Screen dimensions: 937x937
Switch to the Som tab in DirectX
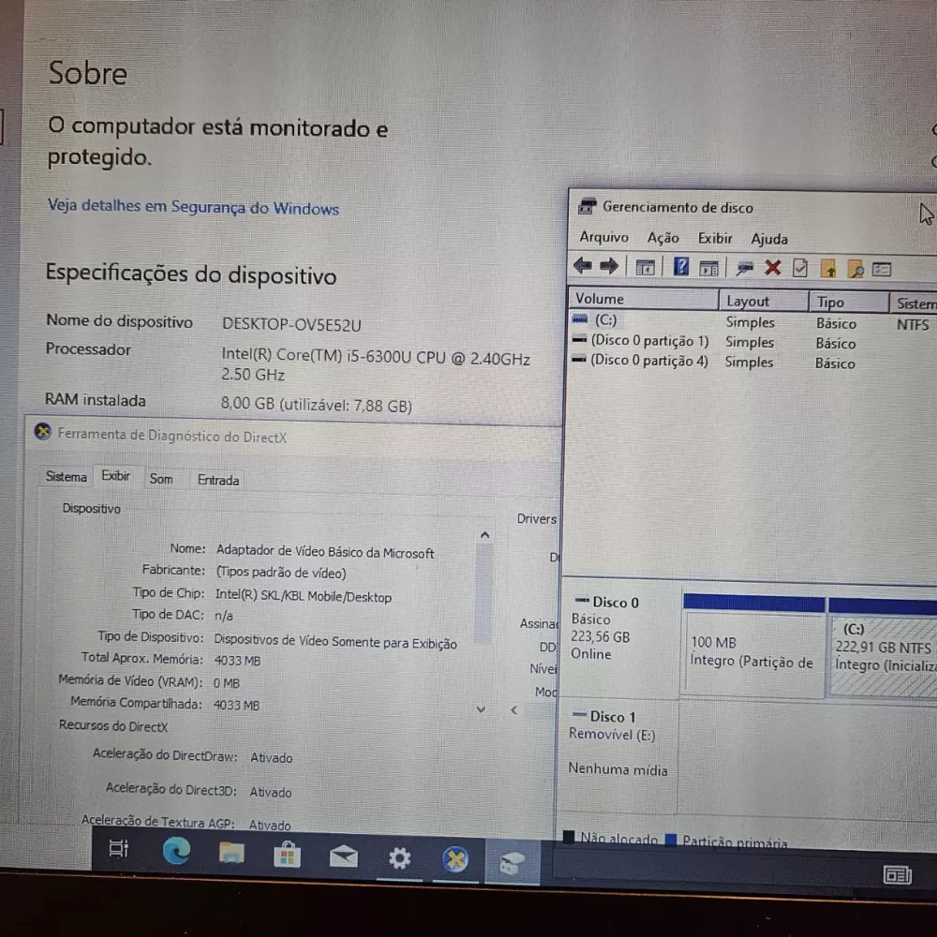161,479
